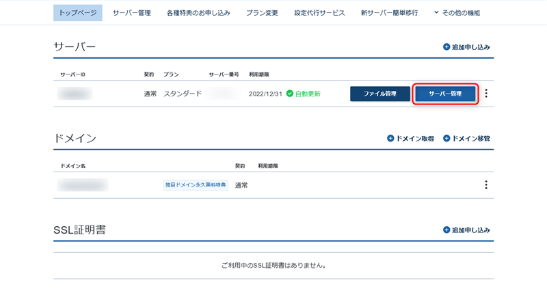The image size is (547, 289).
Task: Expand the その他の機能 dropdown
Action: pyautogui.click(x=457, y=13)
